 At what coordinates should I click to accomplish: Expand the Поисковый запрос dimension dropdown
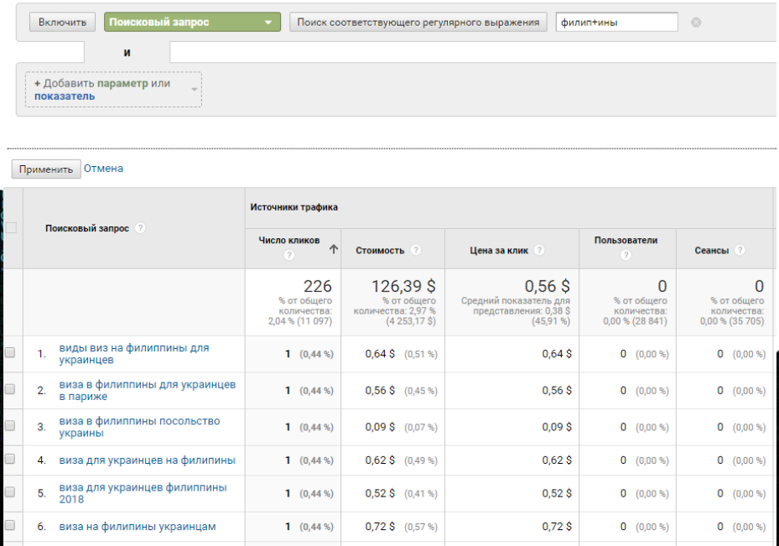(x=192, y=23)
